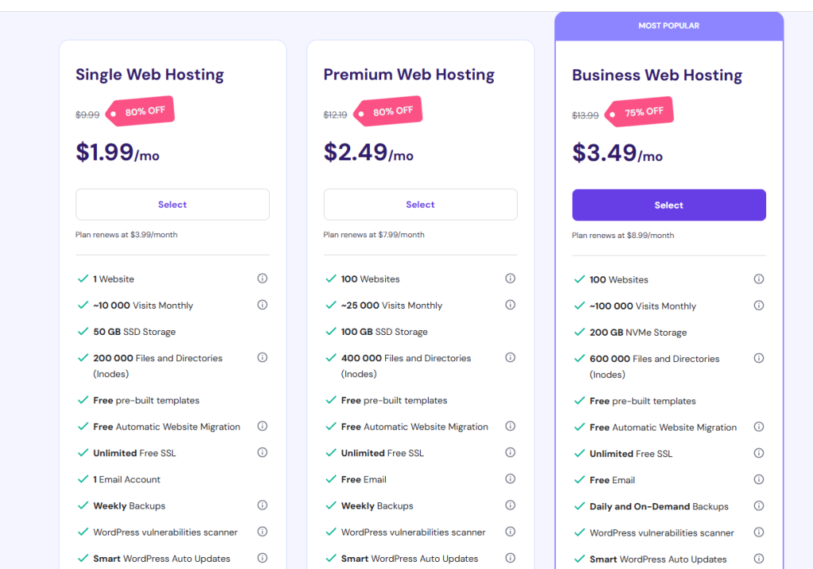Screen dimensions: 813x569
Task: Choose the Business Web Hosting Select button
Action: coord(669,206)
